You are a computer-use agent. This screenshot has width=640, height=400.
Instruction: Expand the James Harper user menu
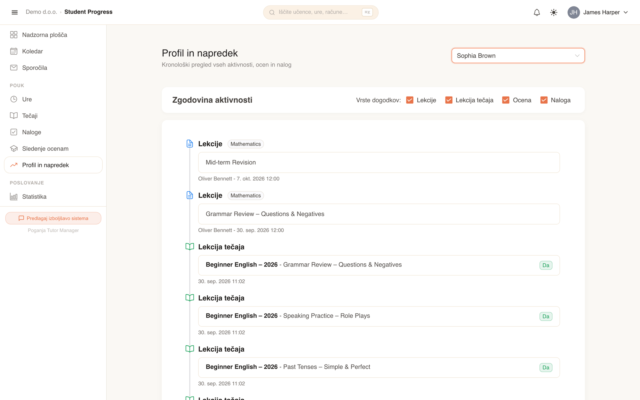tap(598, 12)
